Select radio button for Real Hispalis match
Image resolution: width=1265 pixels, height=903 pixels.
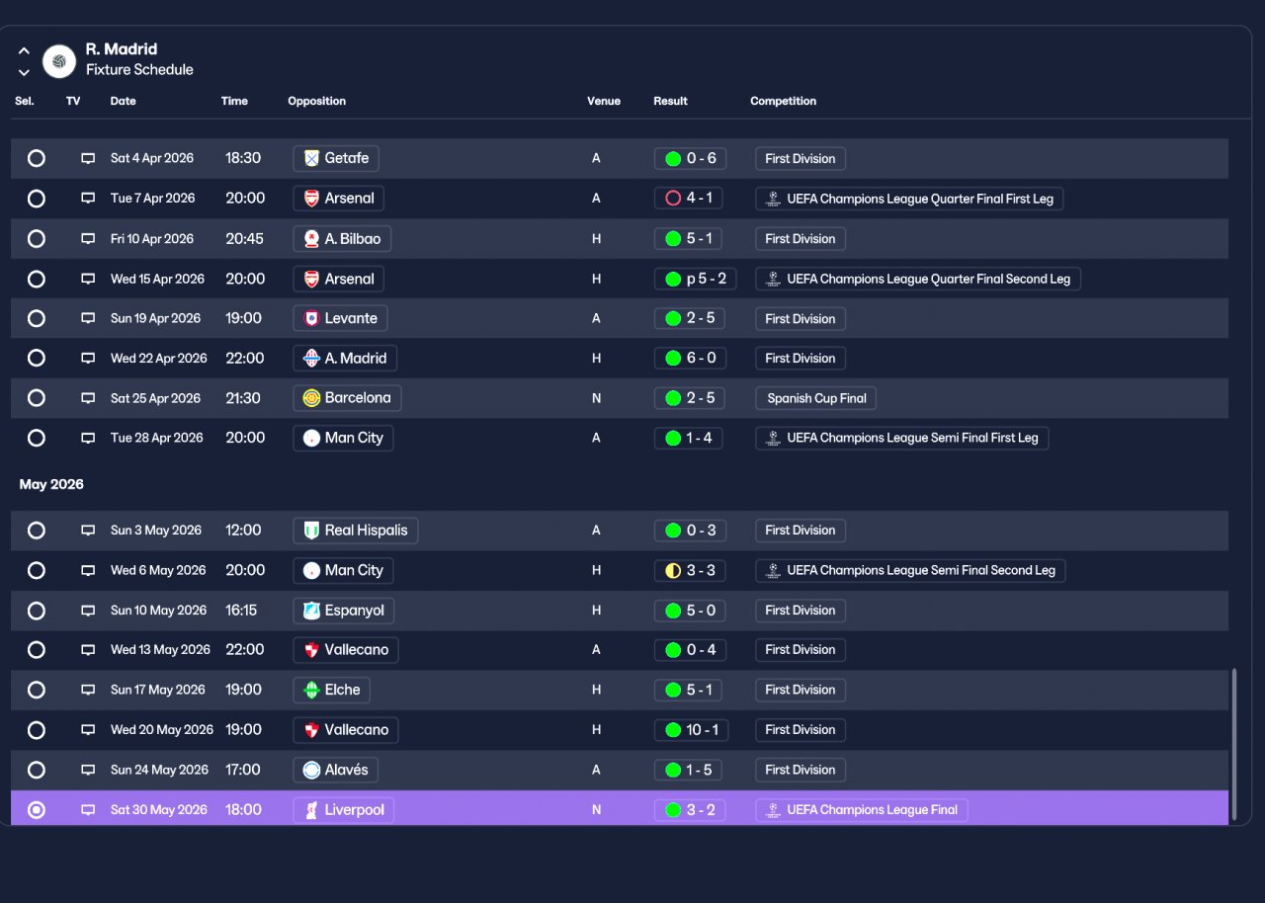(x=37, y=531)
